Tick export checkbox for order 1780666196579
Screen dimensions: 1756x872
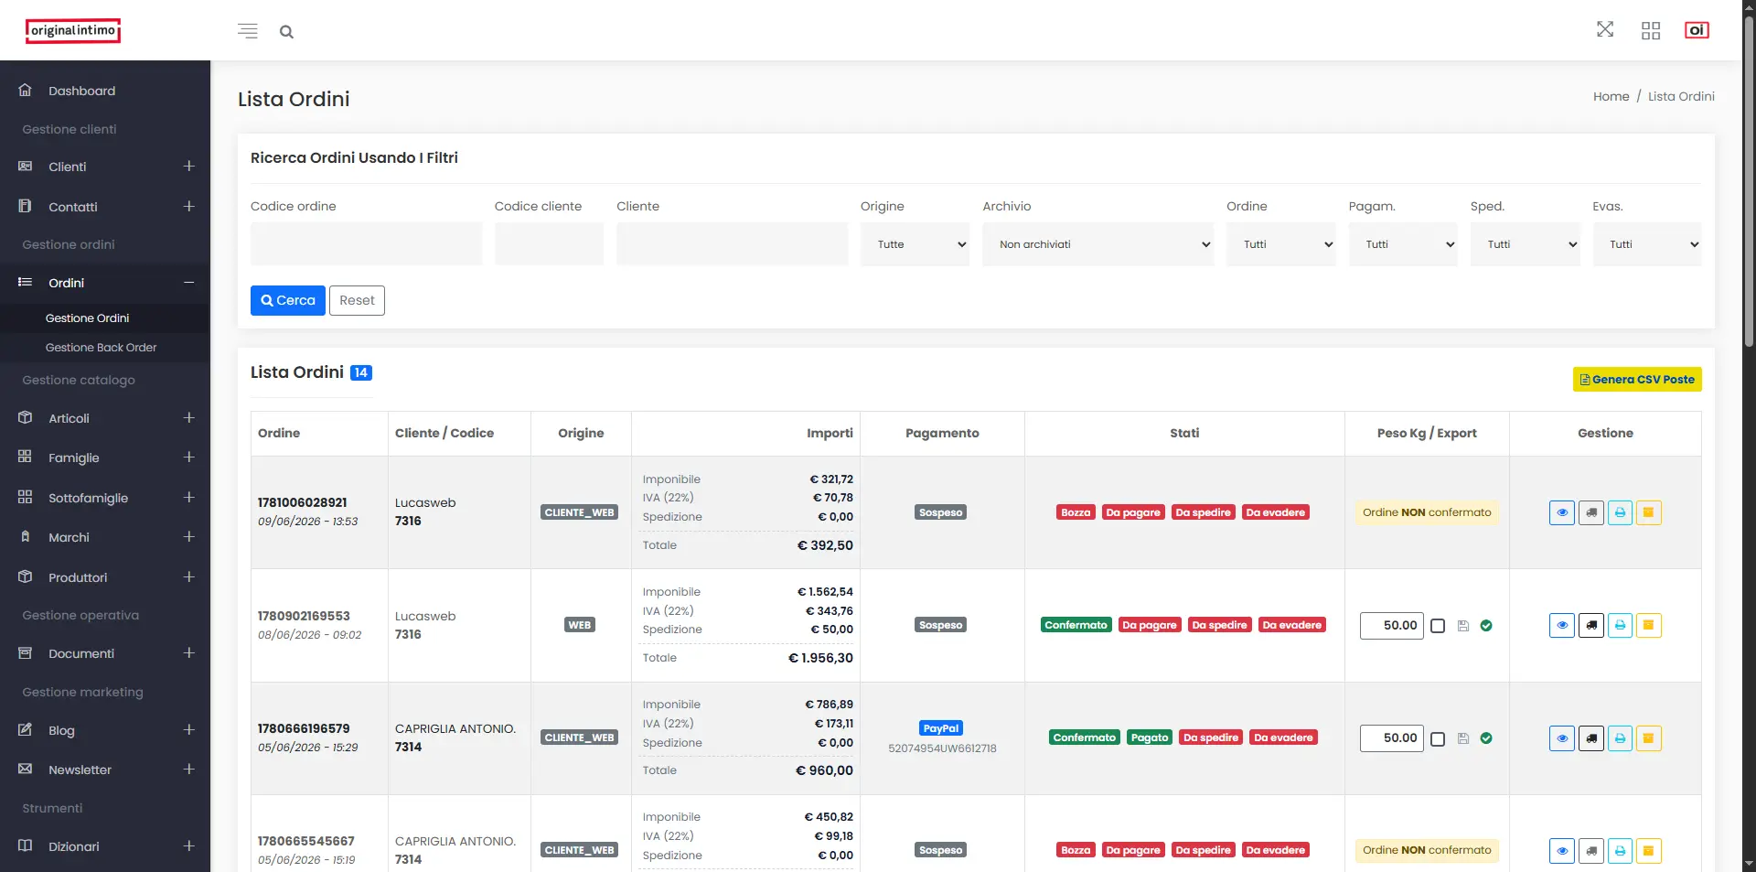[x=1438, y=738]
